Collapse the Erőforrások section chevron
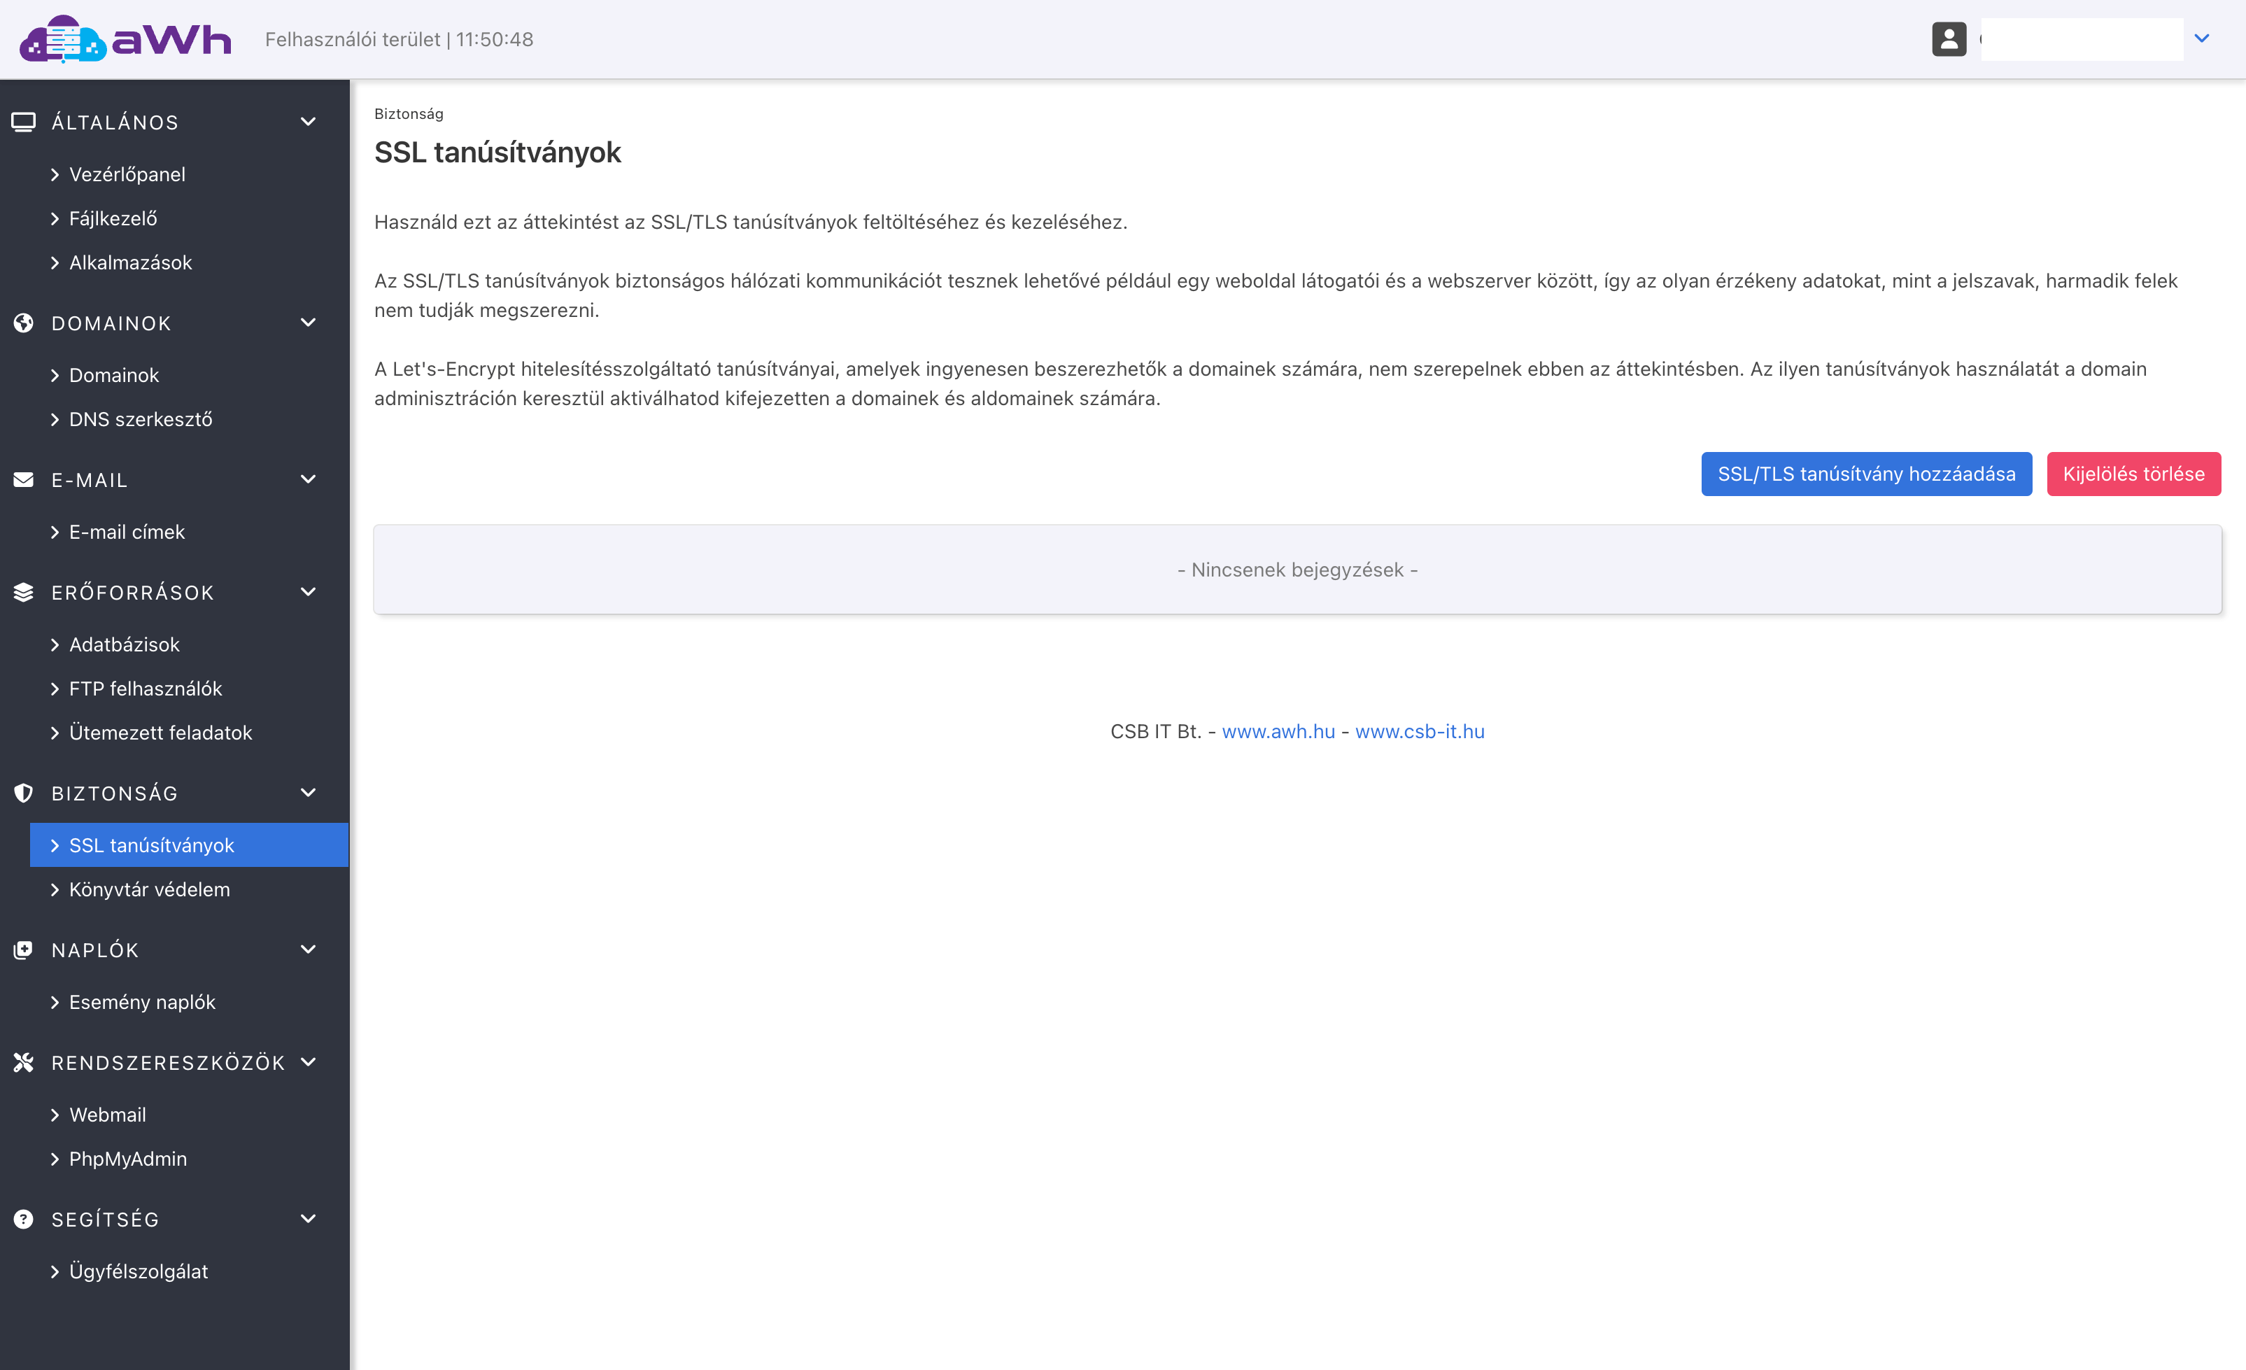2246x1370 pixels. pyautogui.click(x=308, y=591)
